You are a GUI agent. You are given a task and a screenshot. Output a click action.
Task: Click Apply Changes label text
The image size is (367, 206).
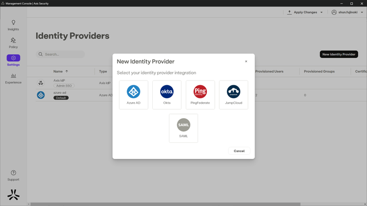click(305, 12)
